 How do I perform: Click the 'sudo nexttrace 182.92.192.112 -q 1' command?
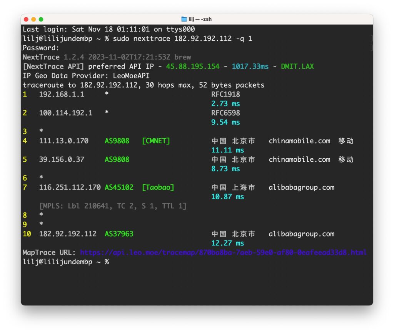click(182, 38)
